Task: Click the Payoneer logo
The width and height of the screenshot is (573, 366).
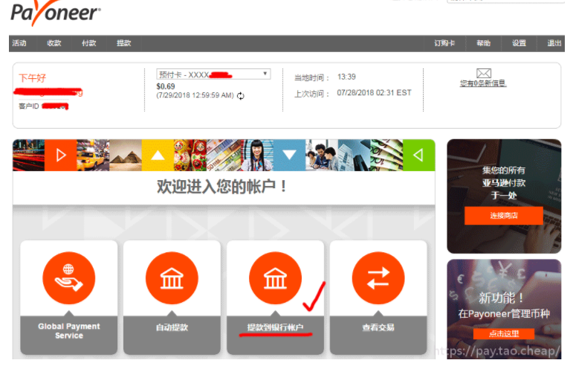Action: [x=56, y=13]
